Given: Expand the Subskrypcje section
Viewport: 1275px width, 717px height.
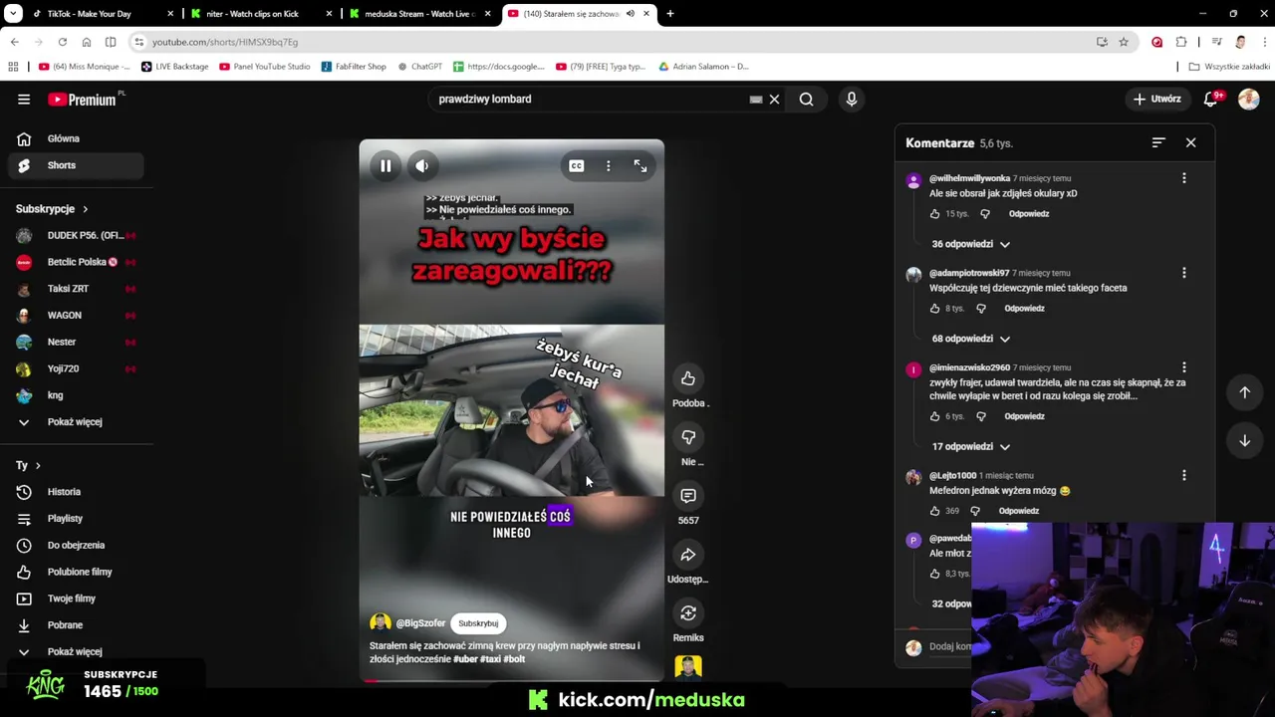Looking at the screenshot, I should (x=52, y=209).
